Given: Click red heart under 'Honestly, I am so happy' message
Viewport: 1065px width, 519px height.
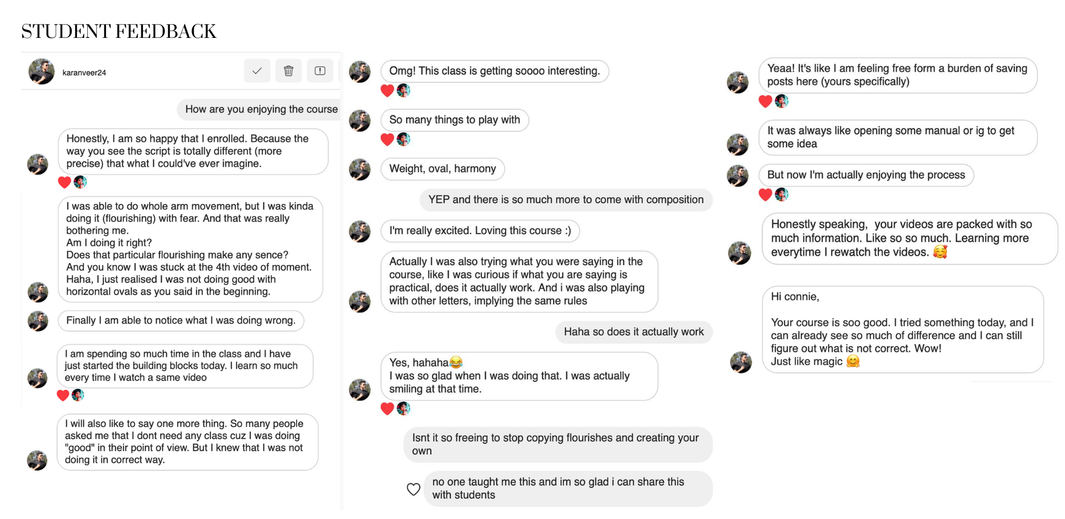Looking at the screenshot, I should coord(64,182).
